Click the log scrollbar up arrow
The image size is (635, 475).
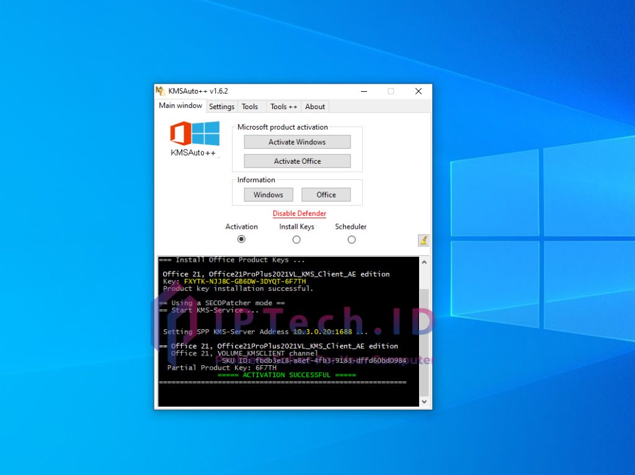[x=424, y=262]
